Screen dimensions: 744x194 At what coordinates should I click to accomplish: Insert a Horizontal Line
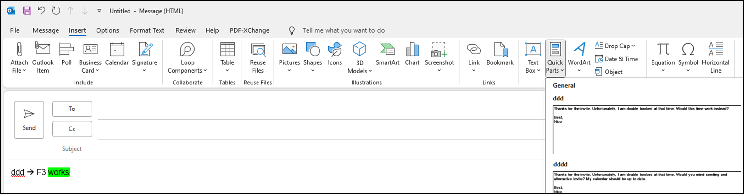tap(715, 57)
